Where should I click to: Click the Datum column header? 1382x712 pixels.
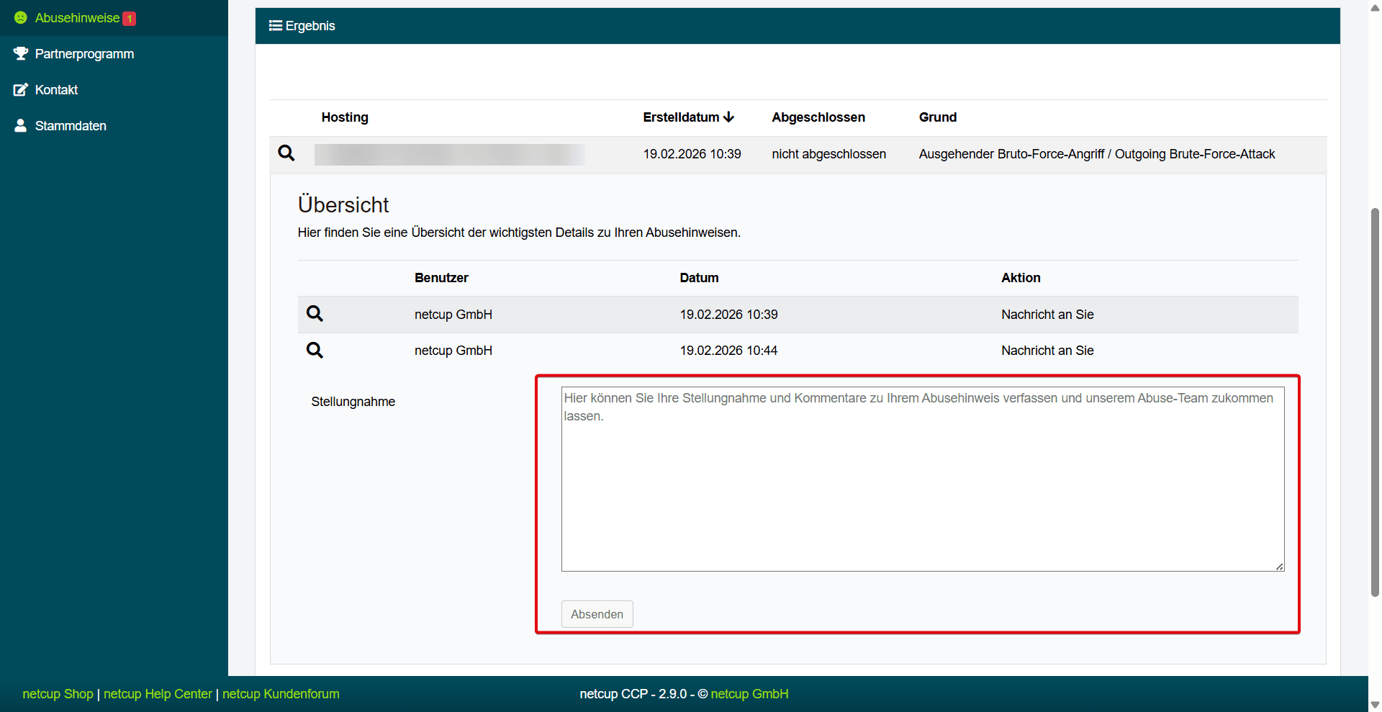point(699,278)
